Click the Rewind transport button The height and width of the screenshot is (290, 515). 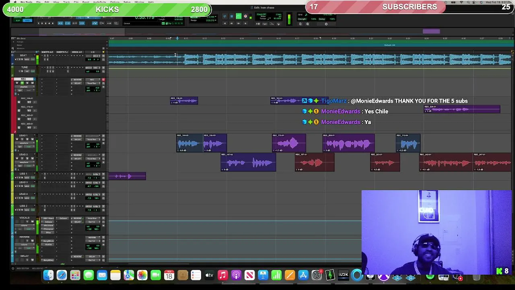pos(231,23)
